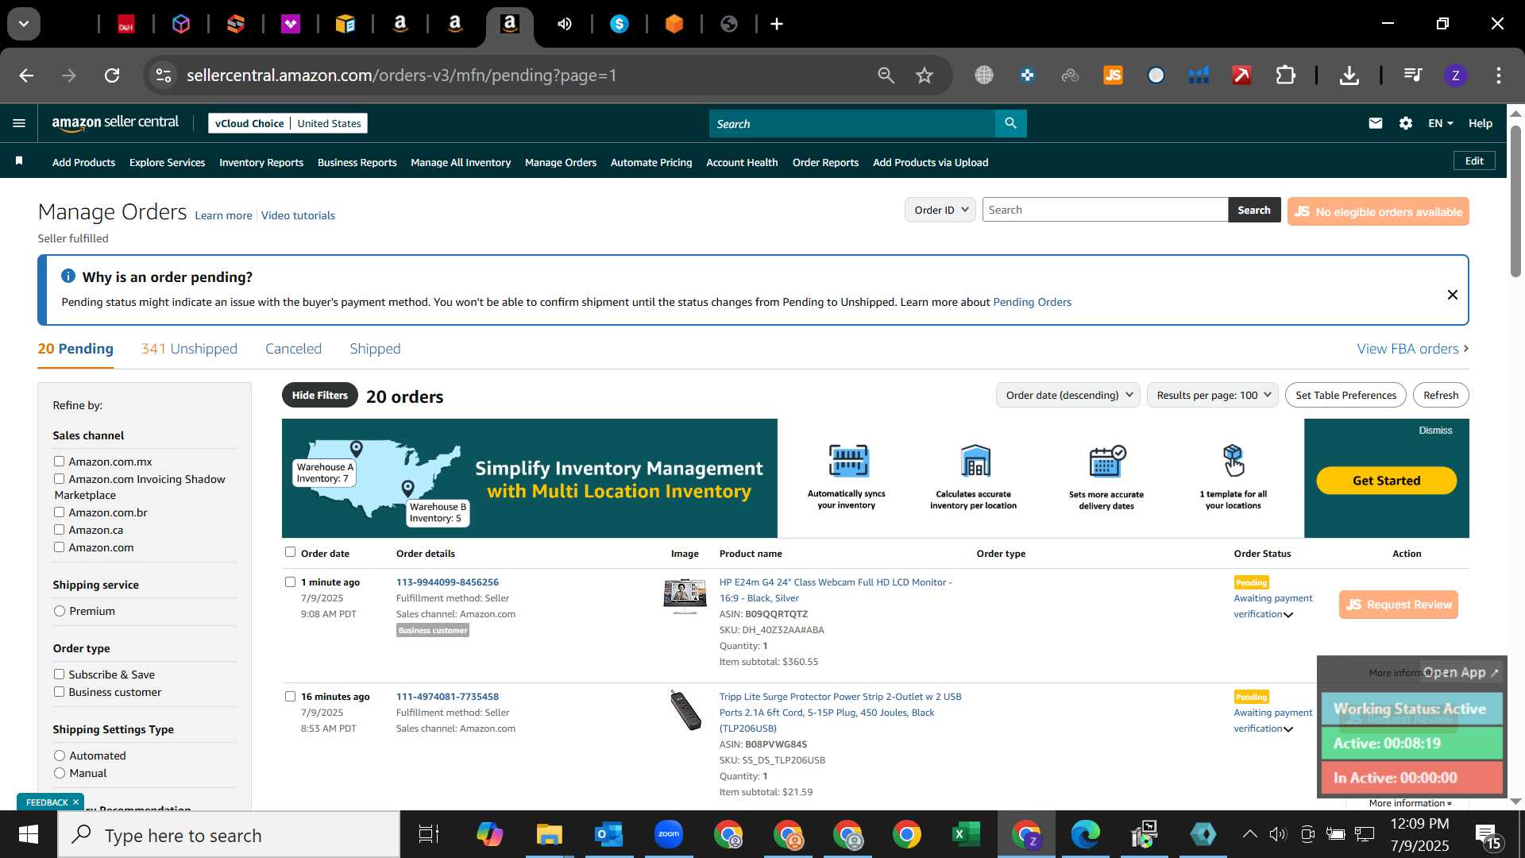Show hidden system tray icons chevron

click(x=1249, y=834)
